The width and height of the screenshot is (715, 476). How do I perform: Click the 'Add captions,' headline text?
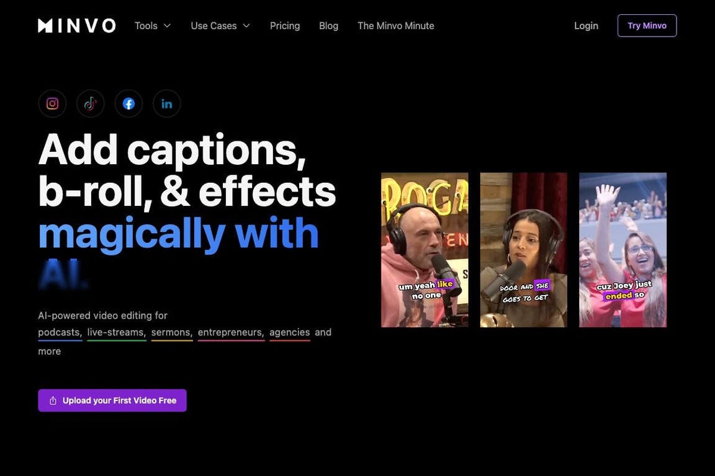pos(172,151)
